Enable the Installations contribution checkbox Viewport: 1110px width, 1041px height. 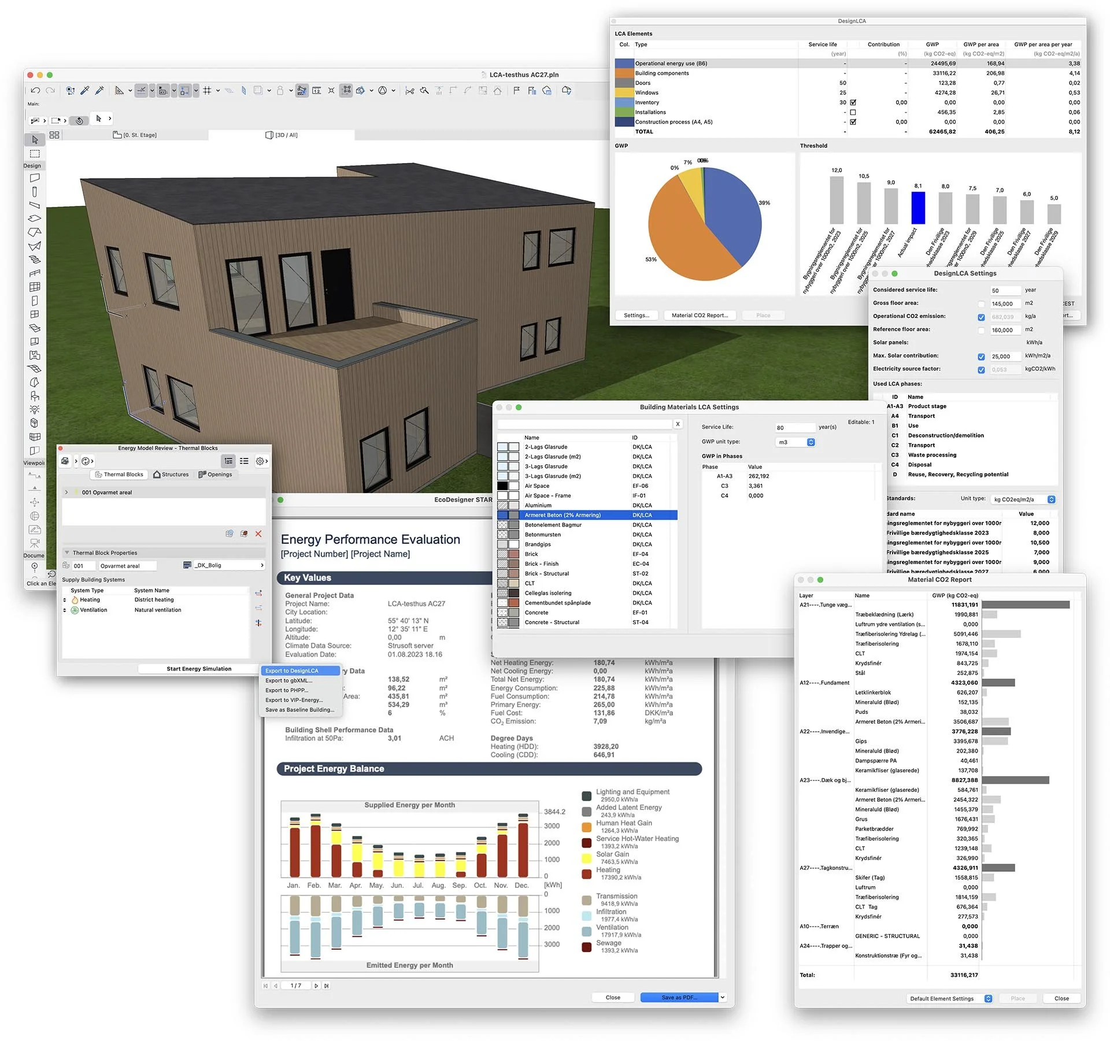853,112
